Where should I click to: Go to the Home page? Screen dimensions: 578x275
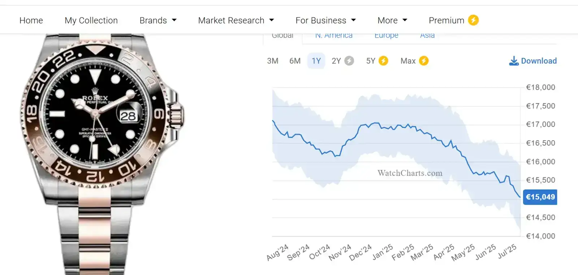point(31,21)
